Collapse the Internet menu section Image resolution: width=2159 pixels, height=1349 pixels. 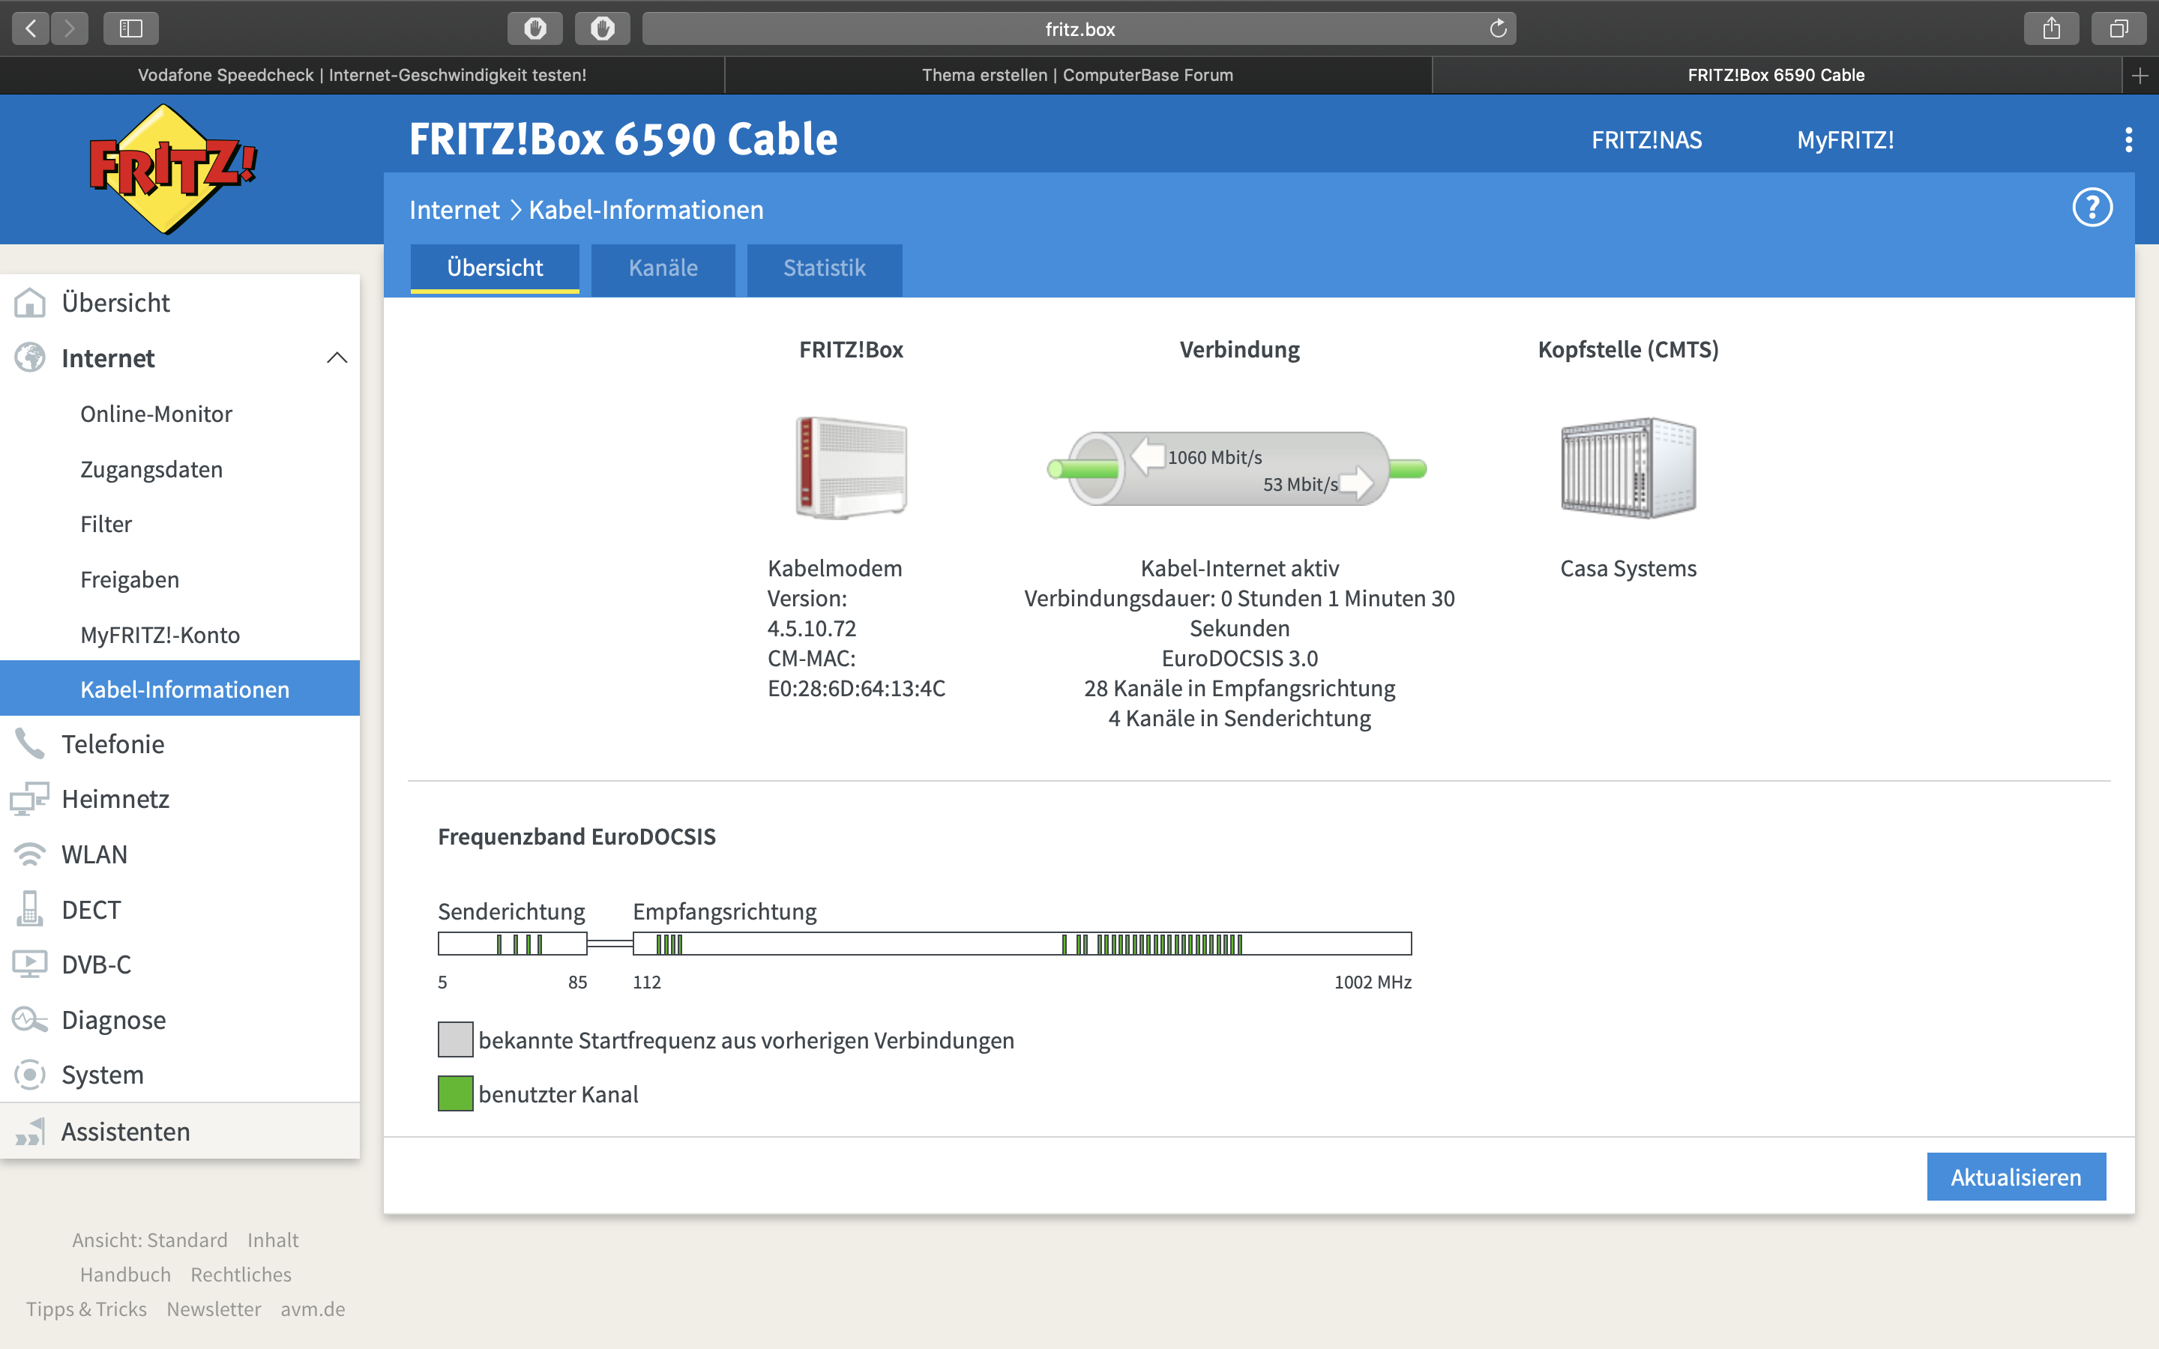337,357
